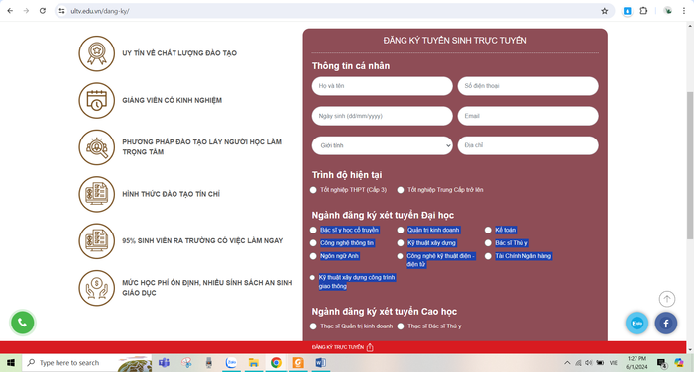The image size is (694, 372).
Task: Choose Công nghệ kỹ thuật điện - điện tử
Action: point(401,256)
